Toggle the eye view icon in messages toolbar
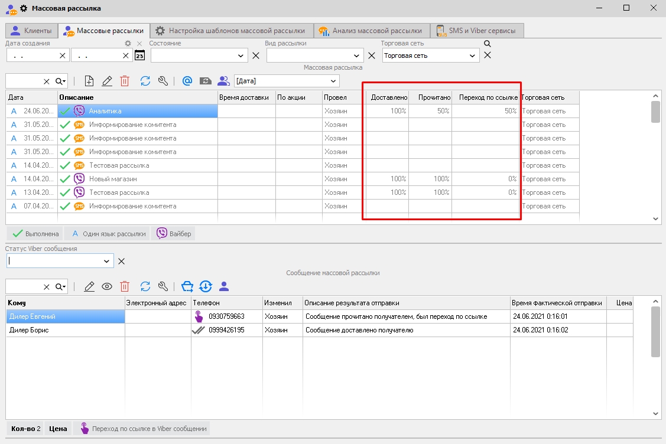The image size is (666, 444). click(x=107, y=286)
